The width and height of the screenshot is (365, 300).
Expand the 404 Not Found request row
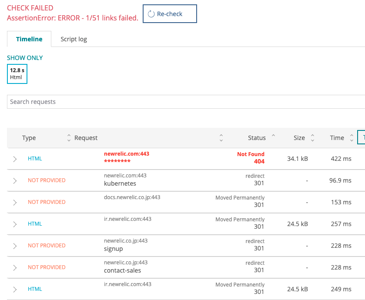coord(15,159)
